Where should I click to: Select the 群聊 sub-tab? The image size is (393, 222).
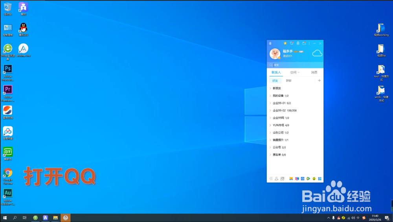288,81
